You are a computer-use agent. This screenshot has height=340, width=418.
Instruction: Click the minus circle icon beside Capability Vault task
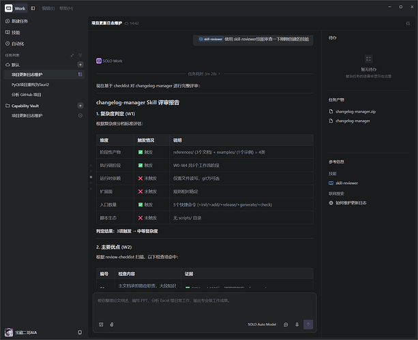point(80,116)
